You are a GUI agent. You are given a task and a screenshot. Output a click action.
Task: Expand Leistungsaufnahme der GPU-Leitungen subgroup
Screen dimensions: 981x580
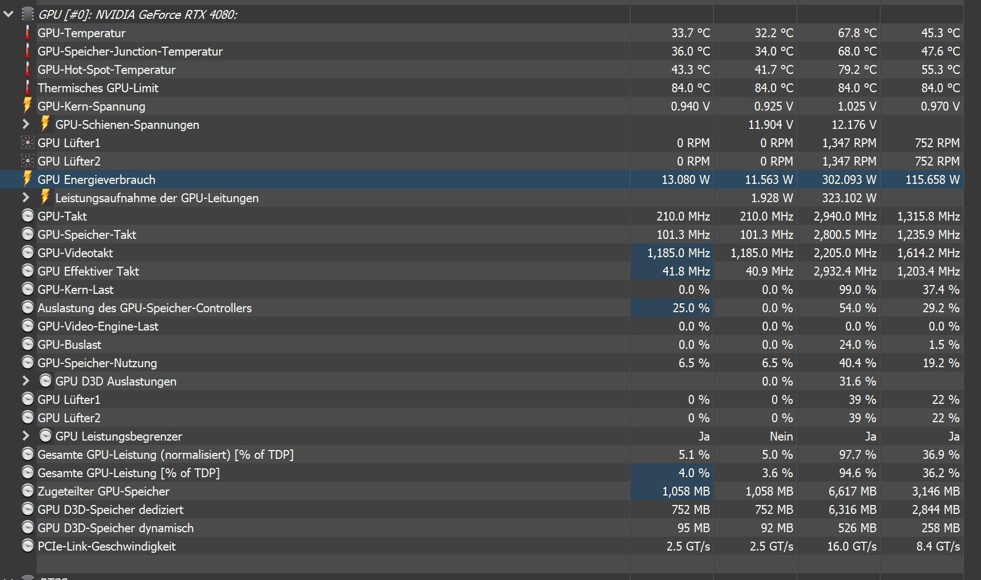(x=26, y=197)
